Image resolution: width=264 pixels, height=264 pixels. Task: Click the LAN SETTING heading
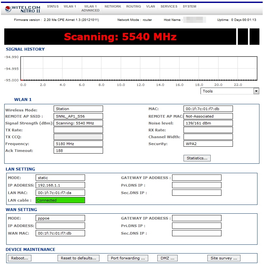tap(20, 169)
